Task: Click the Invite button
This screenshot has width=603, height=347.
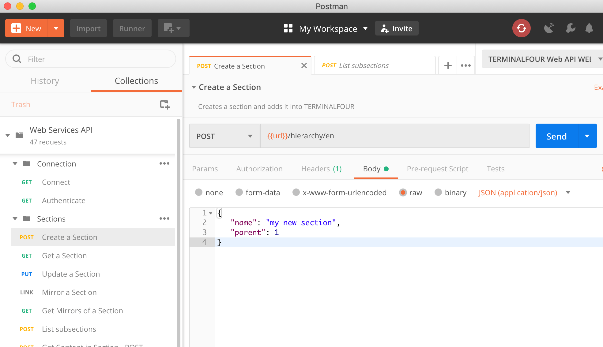Action: click(397, 28)
